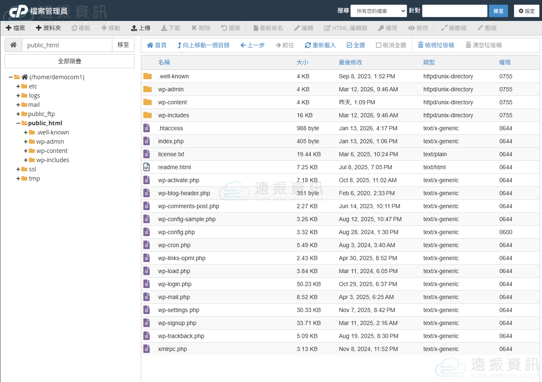542x382 pixels.
Task: Click 取消全選 to deselect all
Action: point(391,45)
